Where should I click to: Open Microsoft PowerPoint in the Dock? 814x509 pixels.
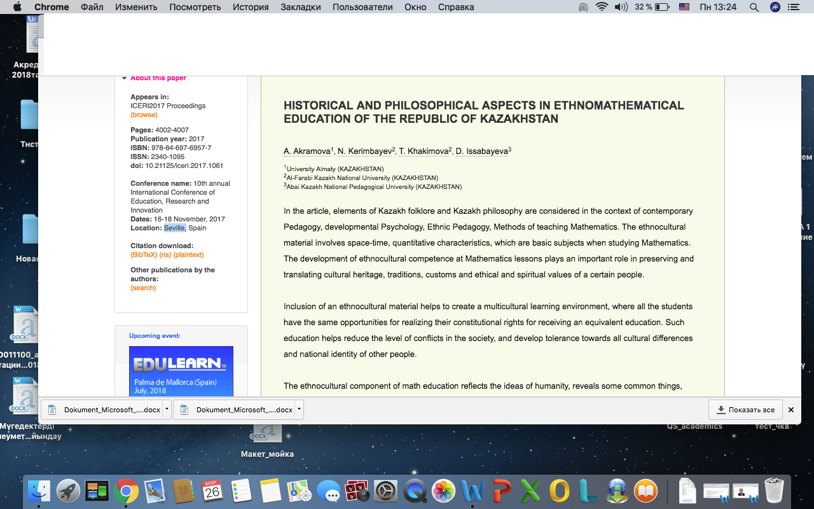(502, 491)
